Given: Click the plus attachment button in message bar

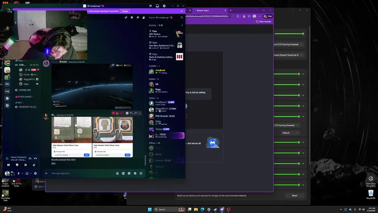Looking at the screenshot, I should pos(46,173).
